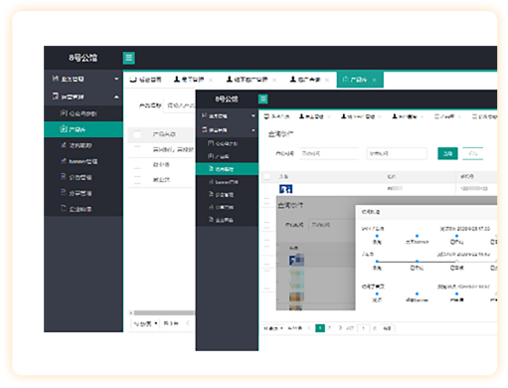Screen dimensions: 508x388
Task: Switch to the third tab with person icon, back window
Action: click(252, 80)
